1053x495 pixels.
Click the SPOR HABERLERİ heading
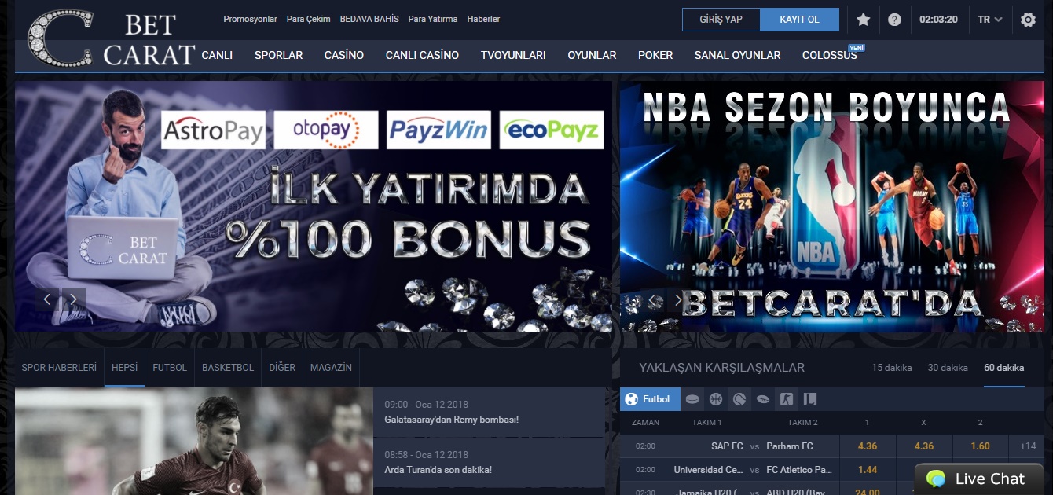[x=59, y=368]
